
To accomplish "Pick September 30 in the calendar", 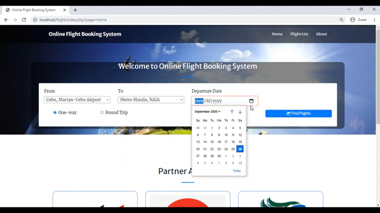I will [219, 156].
